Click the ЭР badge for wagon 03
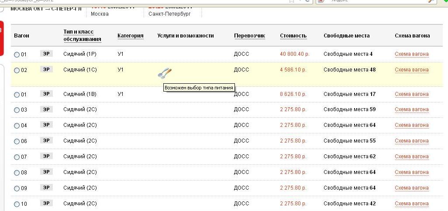The image size is (448, 211). [46, 109]
